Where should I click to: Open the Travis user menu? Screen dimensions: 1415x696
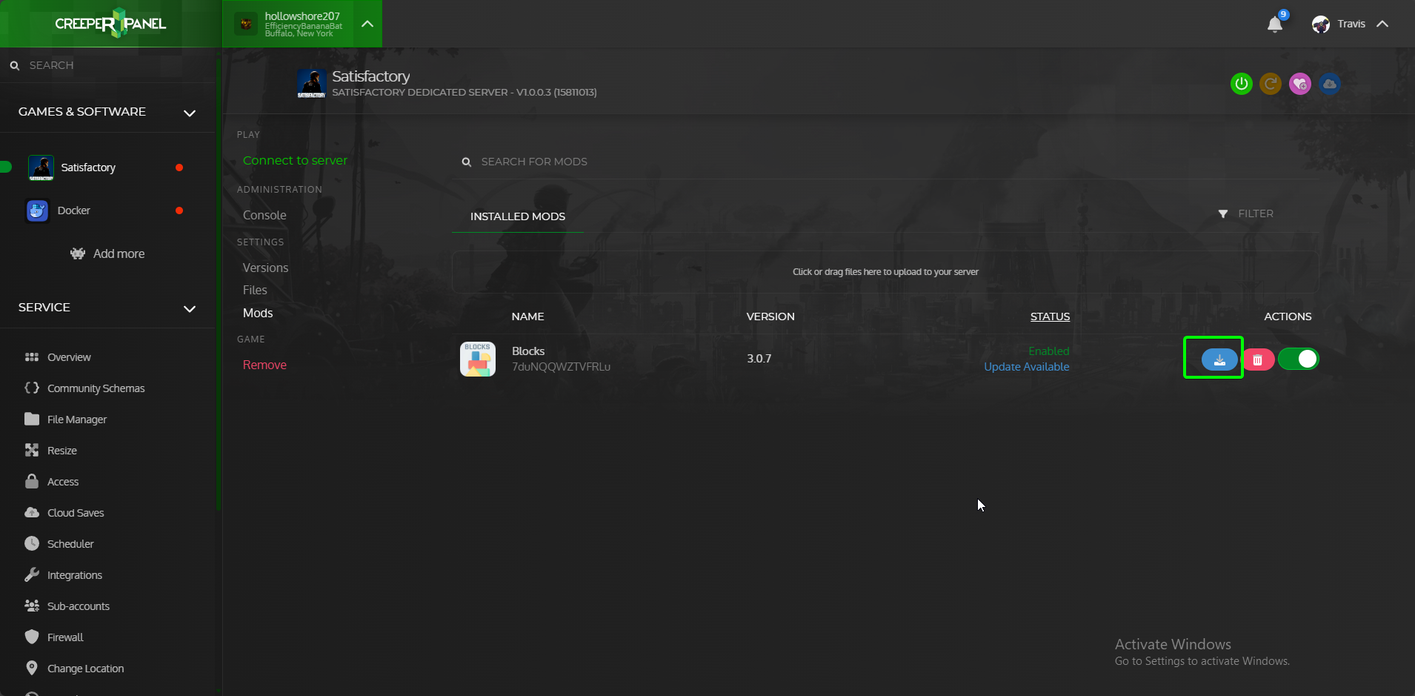[x=1351, y=24]
